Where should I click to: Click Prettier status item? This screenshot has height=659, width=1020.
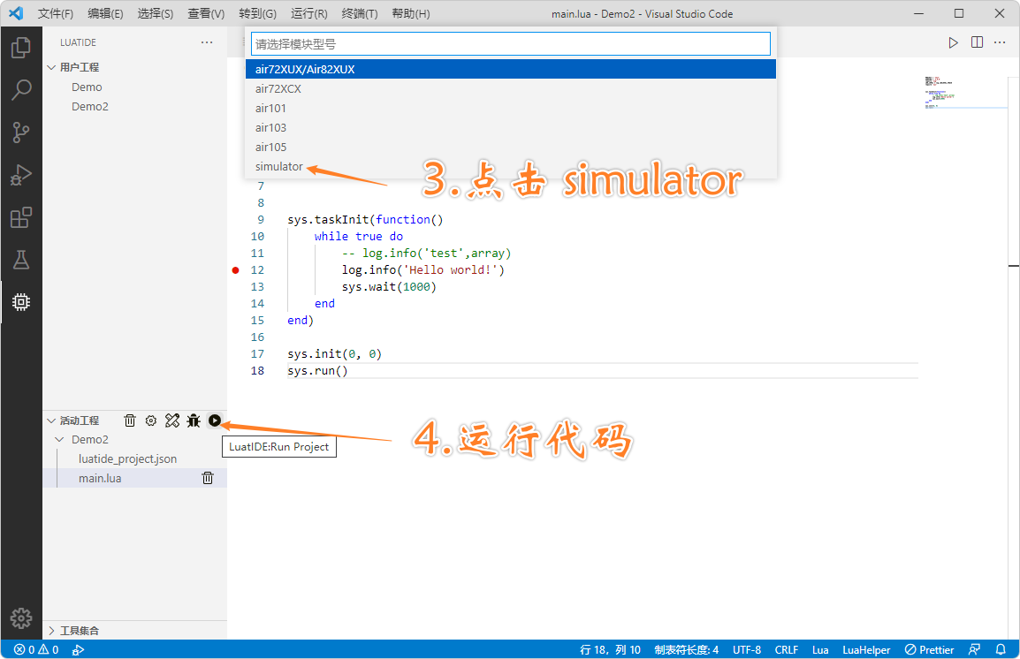930,649
